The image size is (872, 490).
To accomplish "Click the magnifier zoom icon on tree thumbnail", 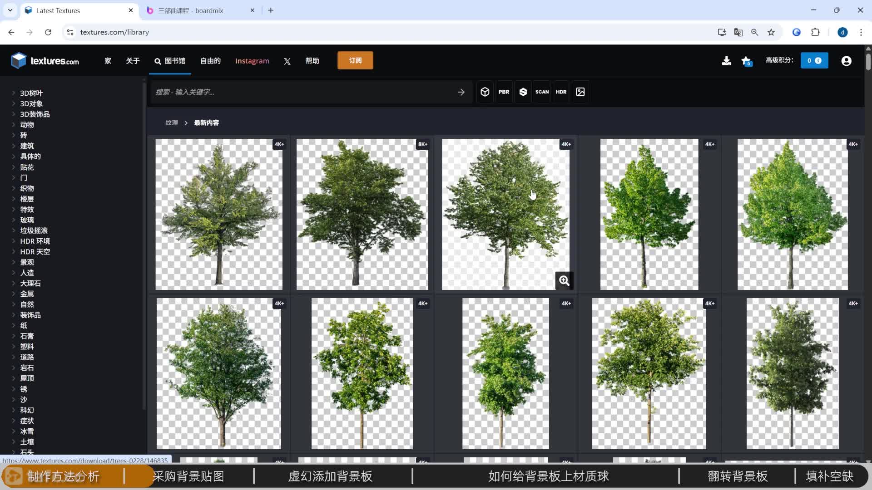I will coord(564,280).
